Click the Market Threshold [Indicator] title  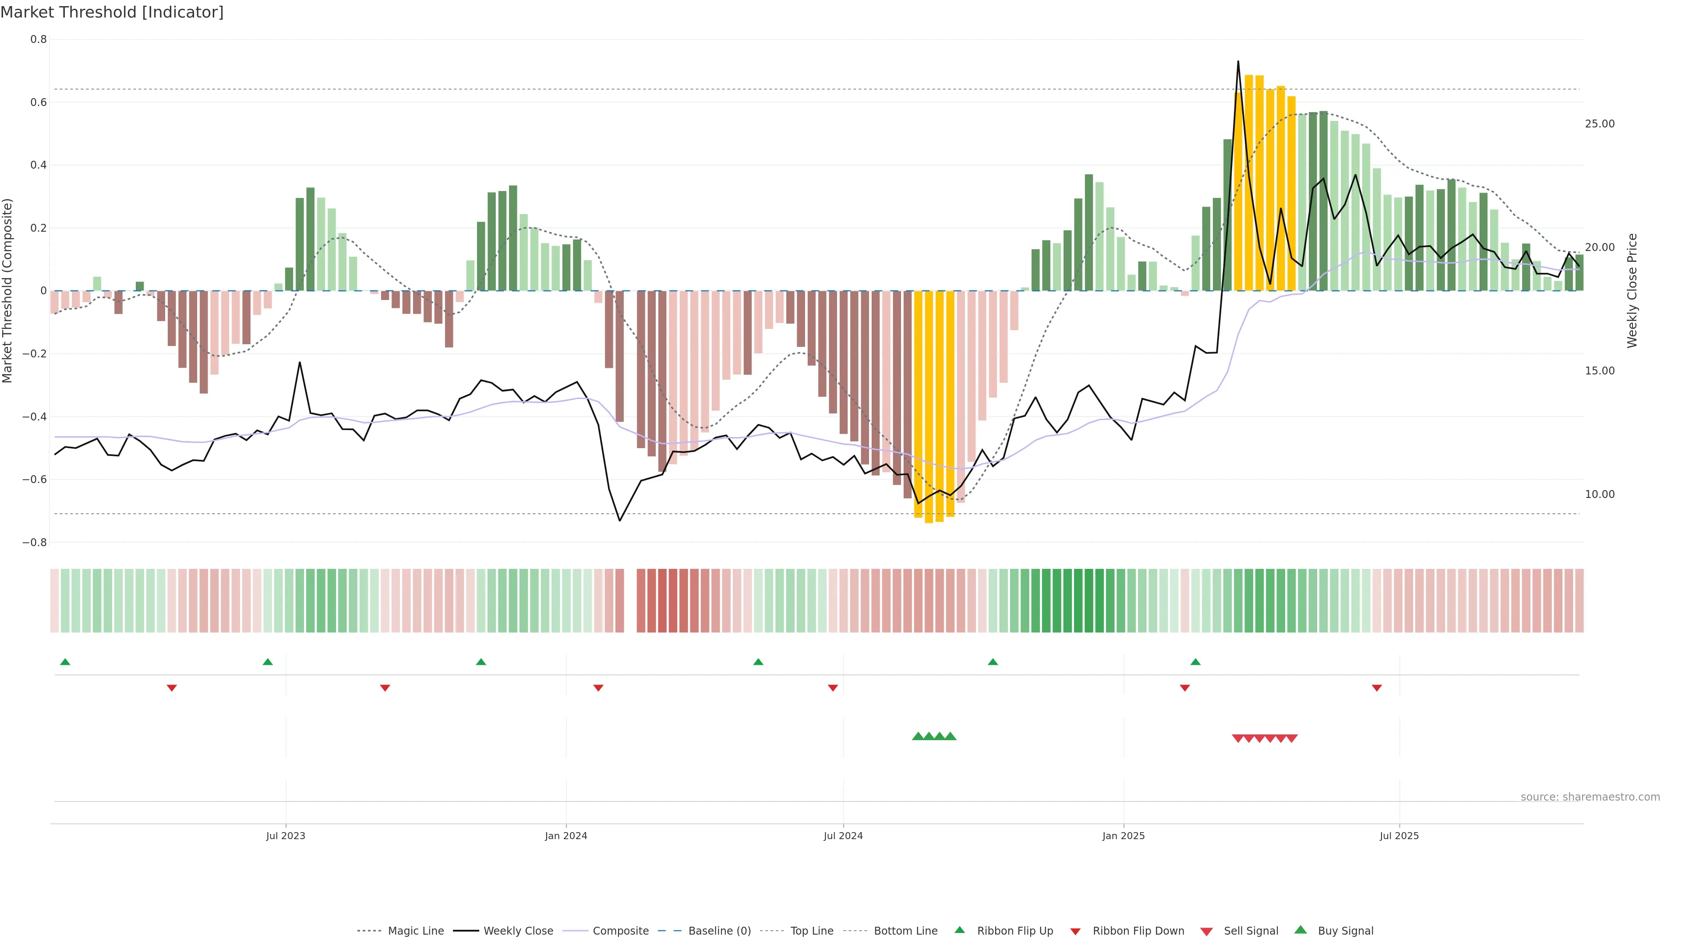(x=112, y=12)
